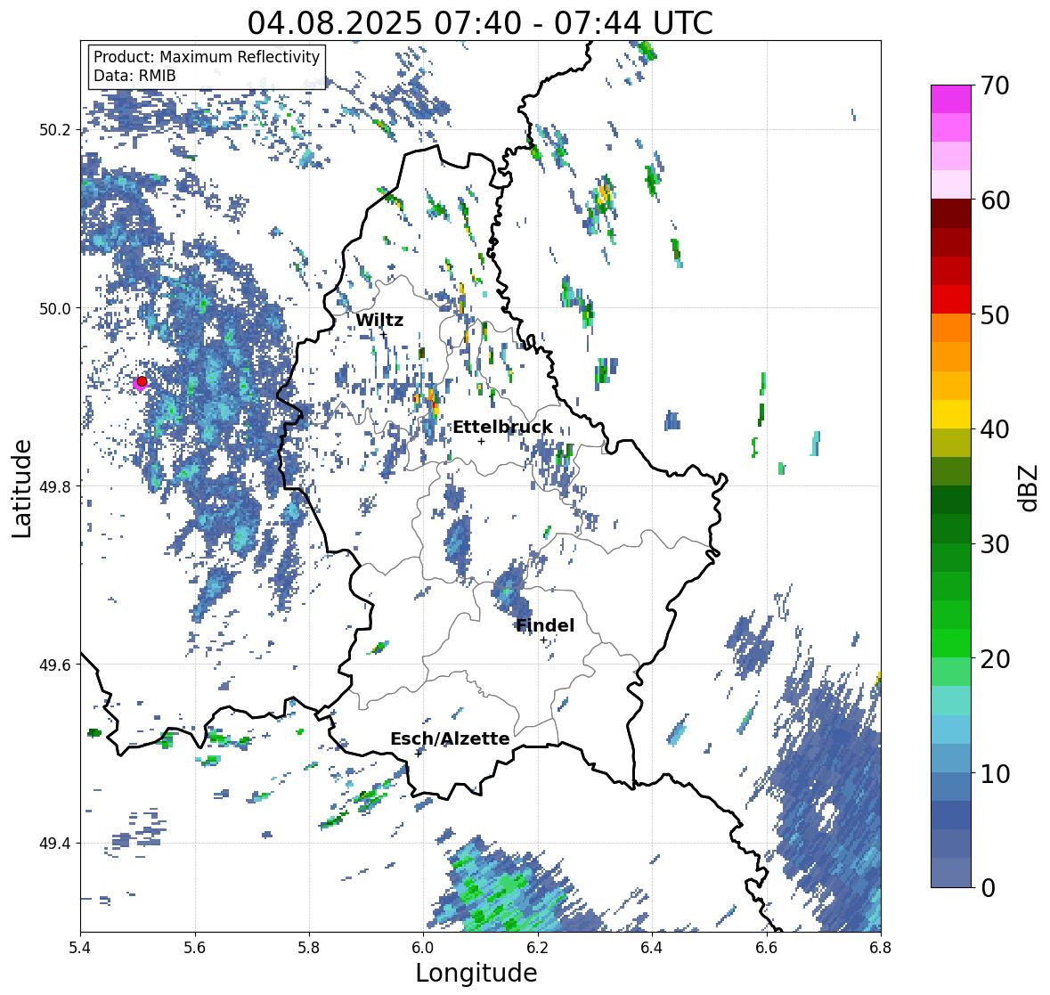The image size is (1050, 995).
Task: Click latitude tick 50.2
Action: coord(55,130)
